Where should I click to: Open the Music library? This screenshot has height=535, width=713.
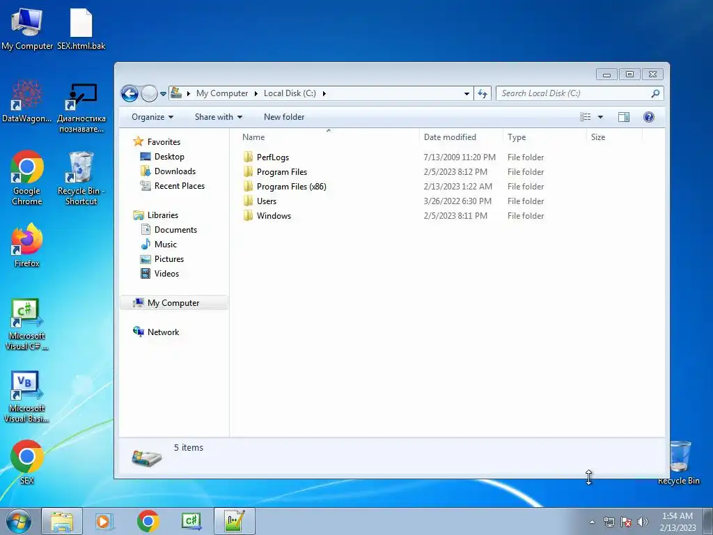coord(165,245)
